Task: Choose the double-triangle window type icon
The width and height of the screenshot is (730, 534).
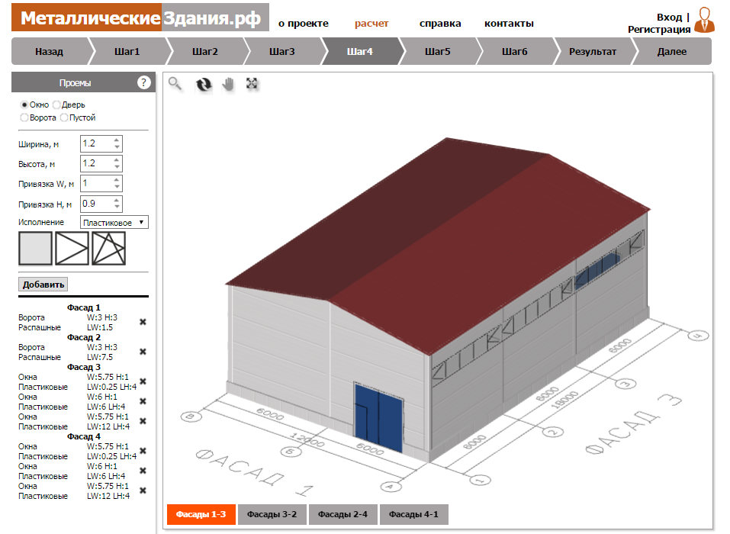Action: pos(108,249)
